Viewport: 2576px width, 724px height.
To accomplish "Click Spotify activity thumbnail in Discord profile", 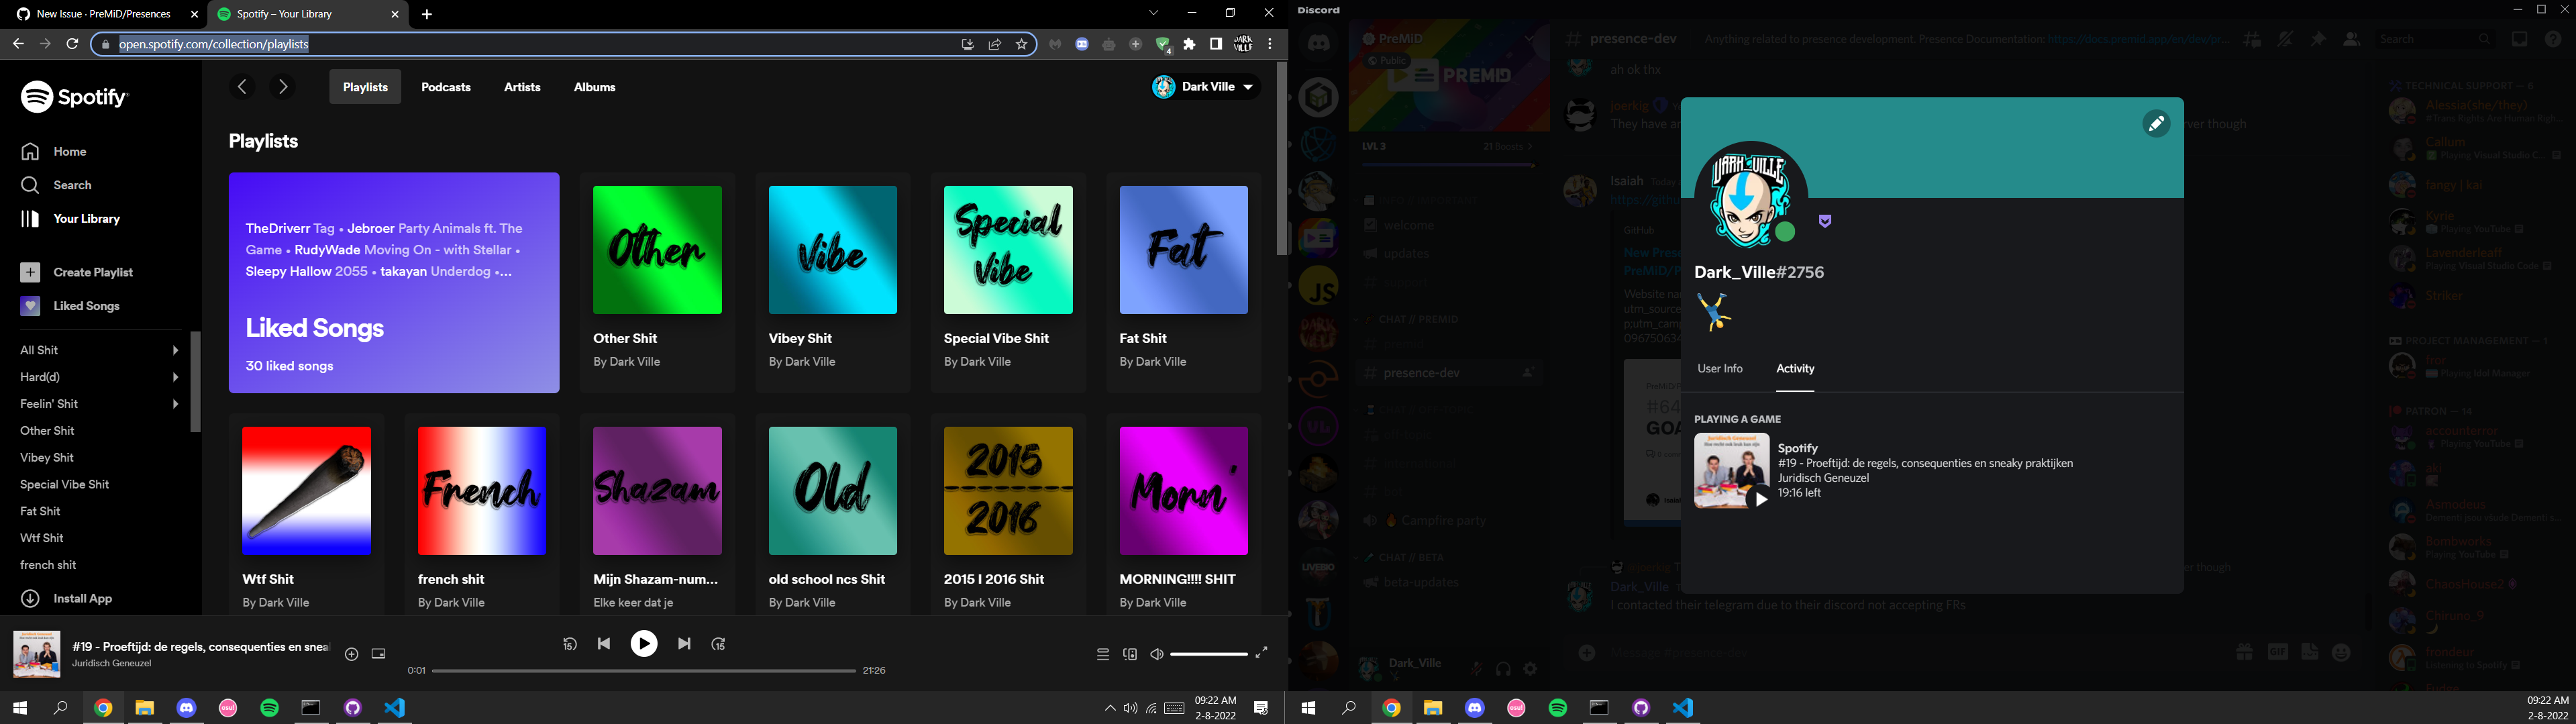I will [1731, 471].
